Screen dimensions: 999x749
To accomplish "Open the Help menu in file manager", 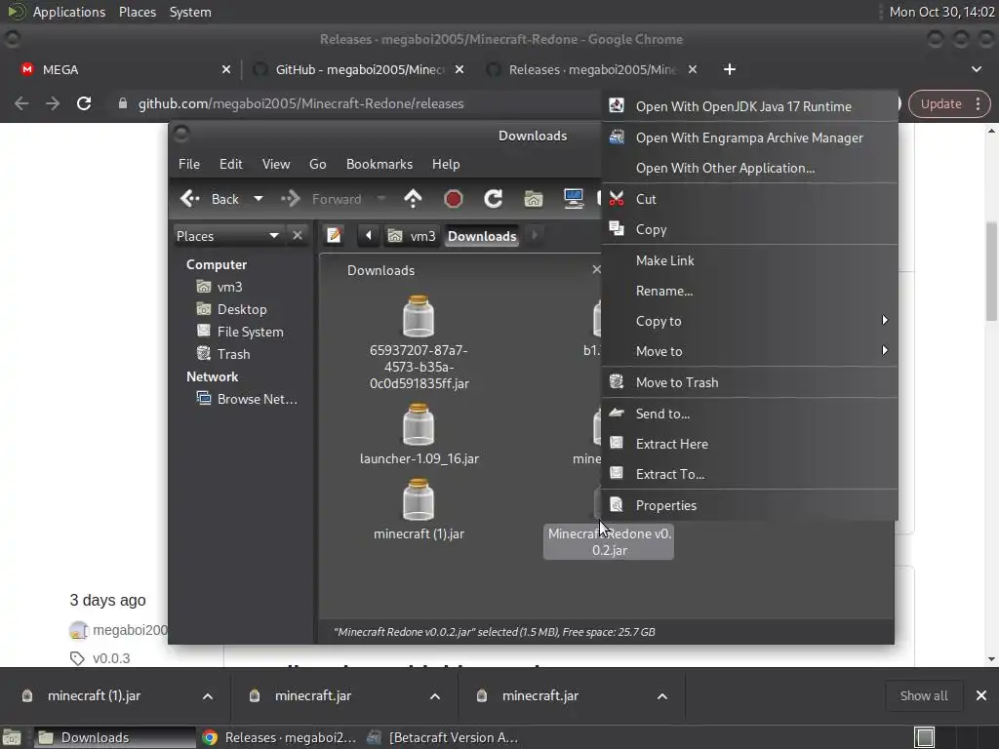I will (x=446, y=164).
